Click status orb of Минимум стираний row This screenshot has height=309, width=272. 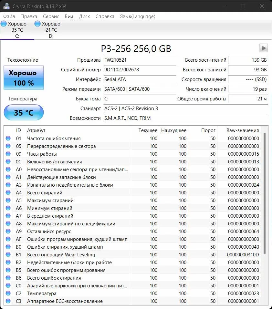click(8, 208)
